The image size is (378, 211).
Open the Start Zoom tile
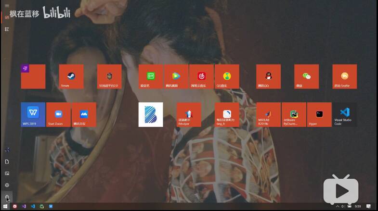[58, 114]
